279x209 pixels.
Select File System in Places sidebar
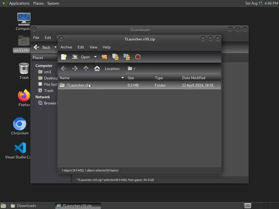[x=48, y=84]
